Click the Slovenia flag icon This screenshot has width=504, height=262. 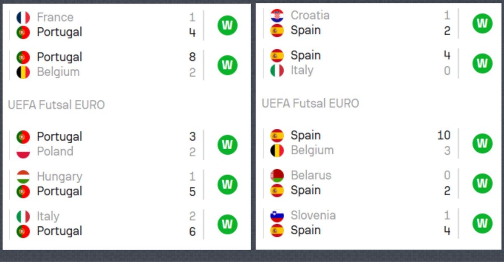point(277,215)
